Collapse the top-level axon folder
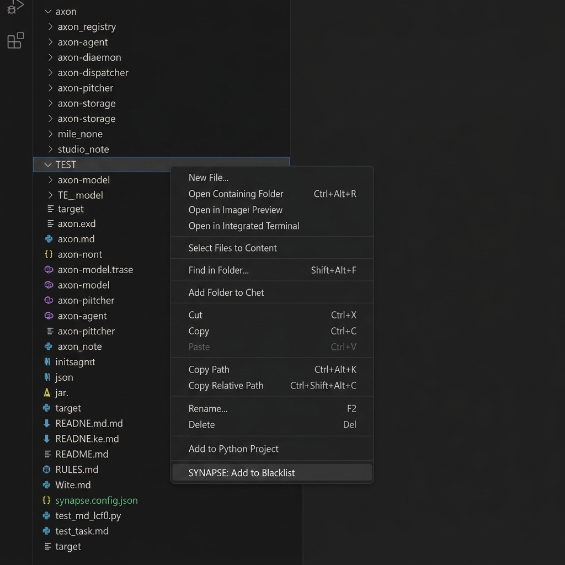This screenshot has width=565, height=565. (47, 12)
